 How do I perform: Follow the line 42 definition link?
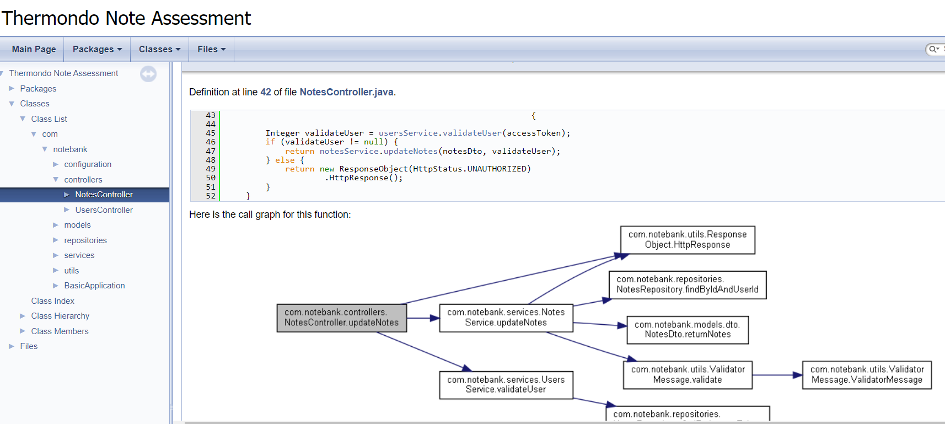266,92
